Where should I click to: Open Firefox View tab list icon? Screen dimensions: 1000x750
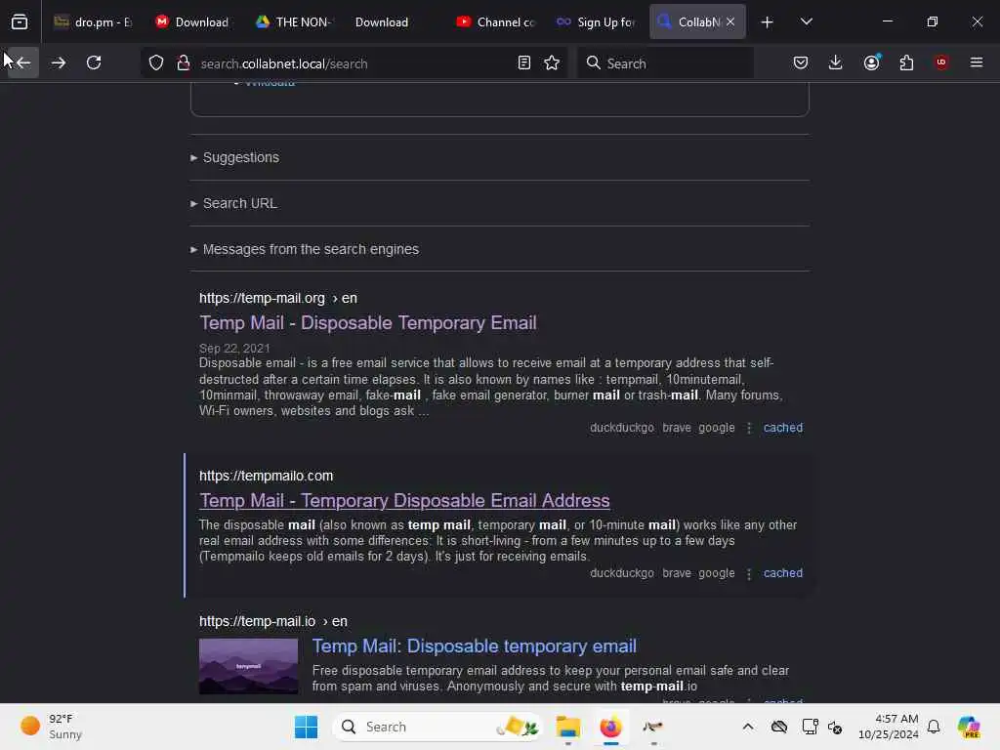pyautogui.click(x=20, y=21)
